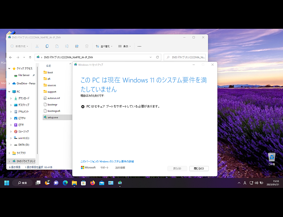This screenshot has width=283, height=217.
Task: Open the Mail app on the taskbar
Action: (102, 183)
